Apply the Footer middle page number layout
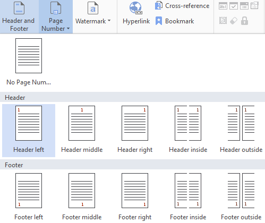Viewport: 265px width, 223px height. click(82, 197)
